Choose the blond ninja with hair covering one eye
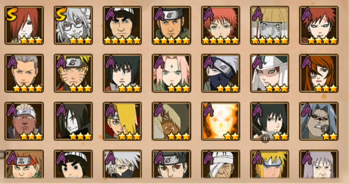The height and width of the screenshot is (184, 350). click(122, 121)
